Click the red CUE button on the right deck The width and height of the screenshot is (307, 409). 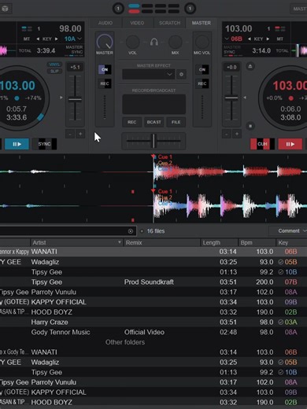point(262,144)
